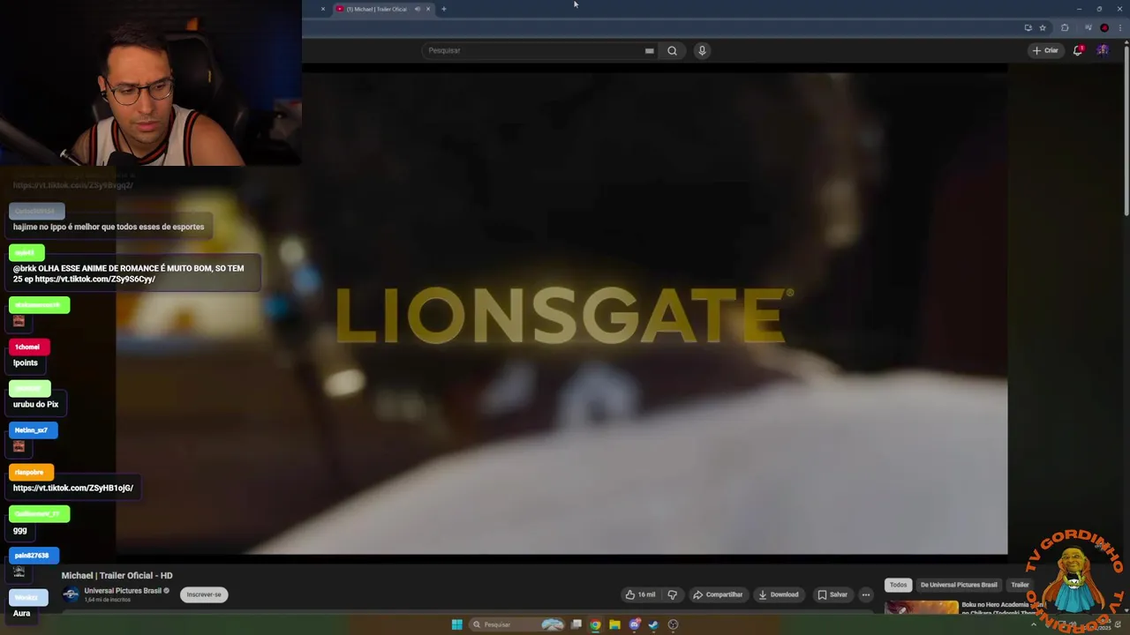Click the chat message "urubu do Pix"

coord(35,404)
